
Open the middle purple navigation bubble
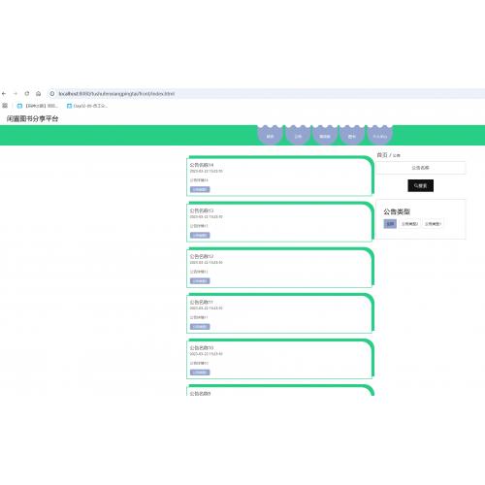[x=325, y=136]
